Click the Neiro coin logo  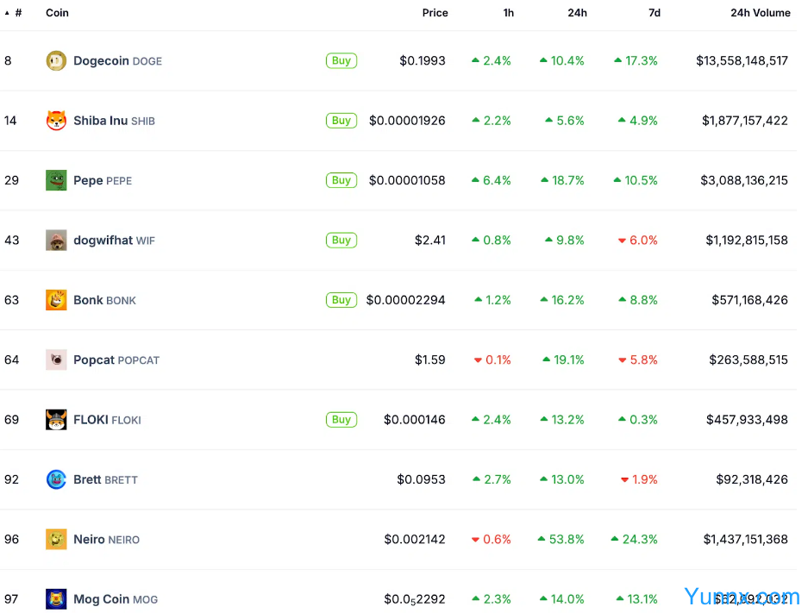point(56,539)
